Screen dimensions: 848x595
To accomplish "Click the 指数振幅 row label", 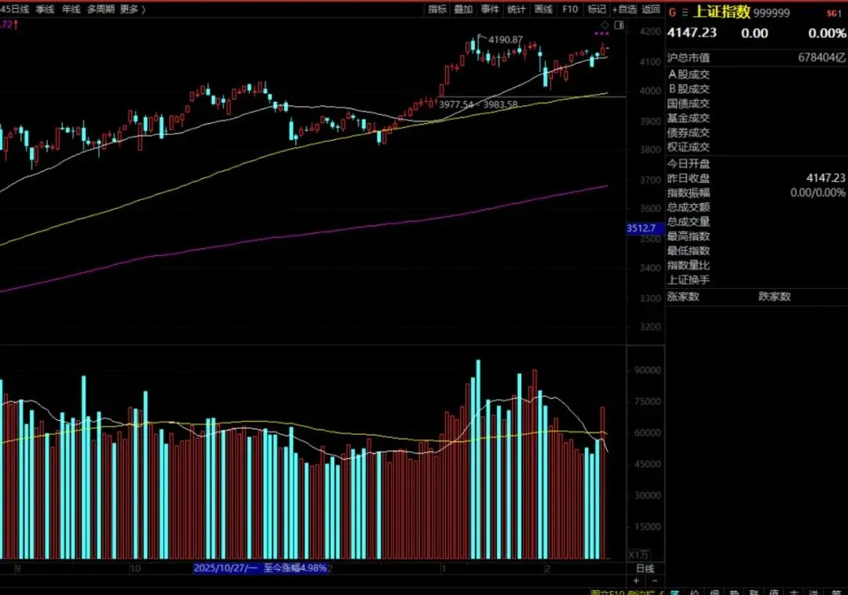I will 688,193.
